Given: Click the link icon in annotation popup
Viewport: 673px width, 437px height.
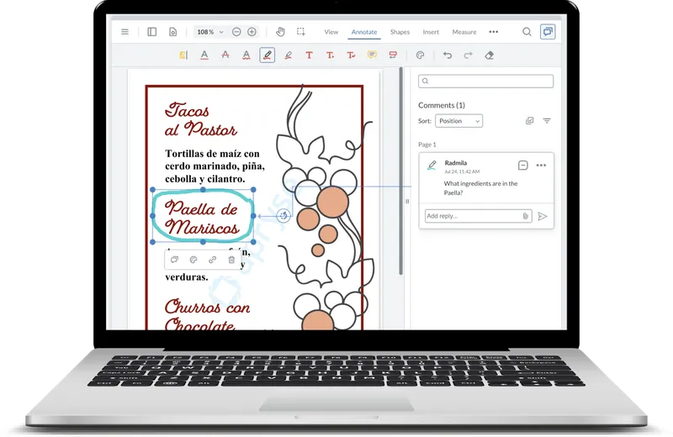Looking at the screenshot, I should 213,260.
